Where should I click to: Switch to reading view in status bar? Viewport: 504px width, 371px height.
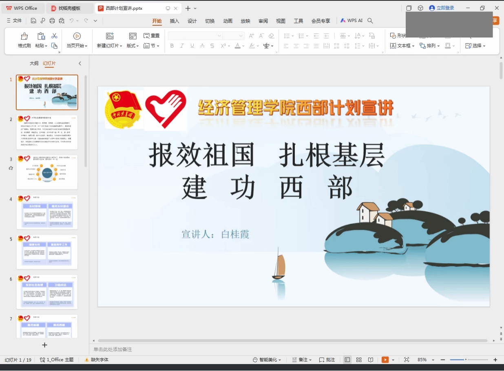click(371, 360)
